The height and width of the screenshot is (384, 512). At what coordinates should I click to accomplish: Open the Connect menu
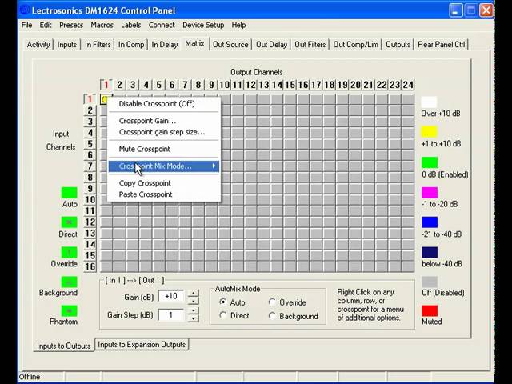click(162, 25)
